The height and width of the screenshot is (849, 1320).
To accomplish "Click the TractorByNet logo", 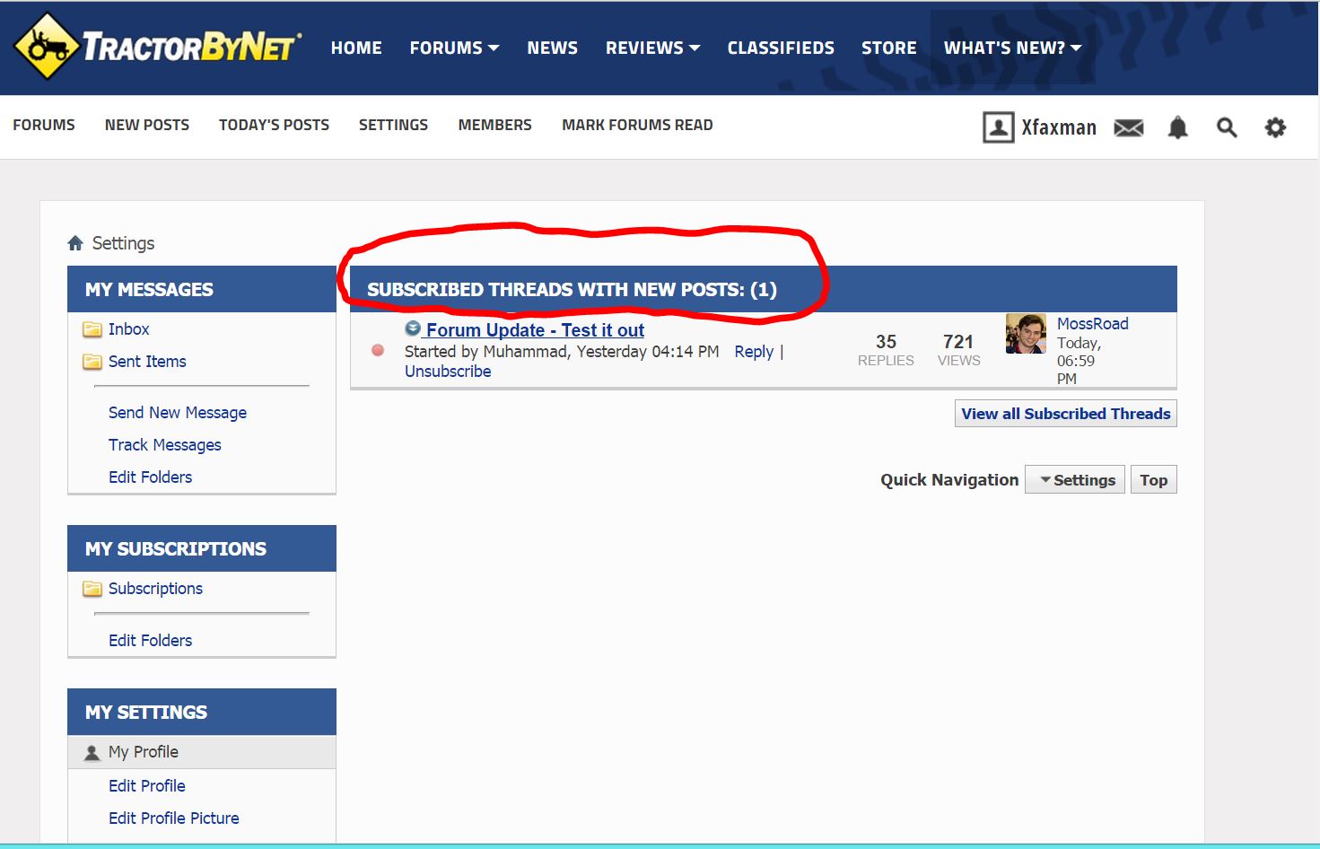I will click(158, 47).
